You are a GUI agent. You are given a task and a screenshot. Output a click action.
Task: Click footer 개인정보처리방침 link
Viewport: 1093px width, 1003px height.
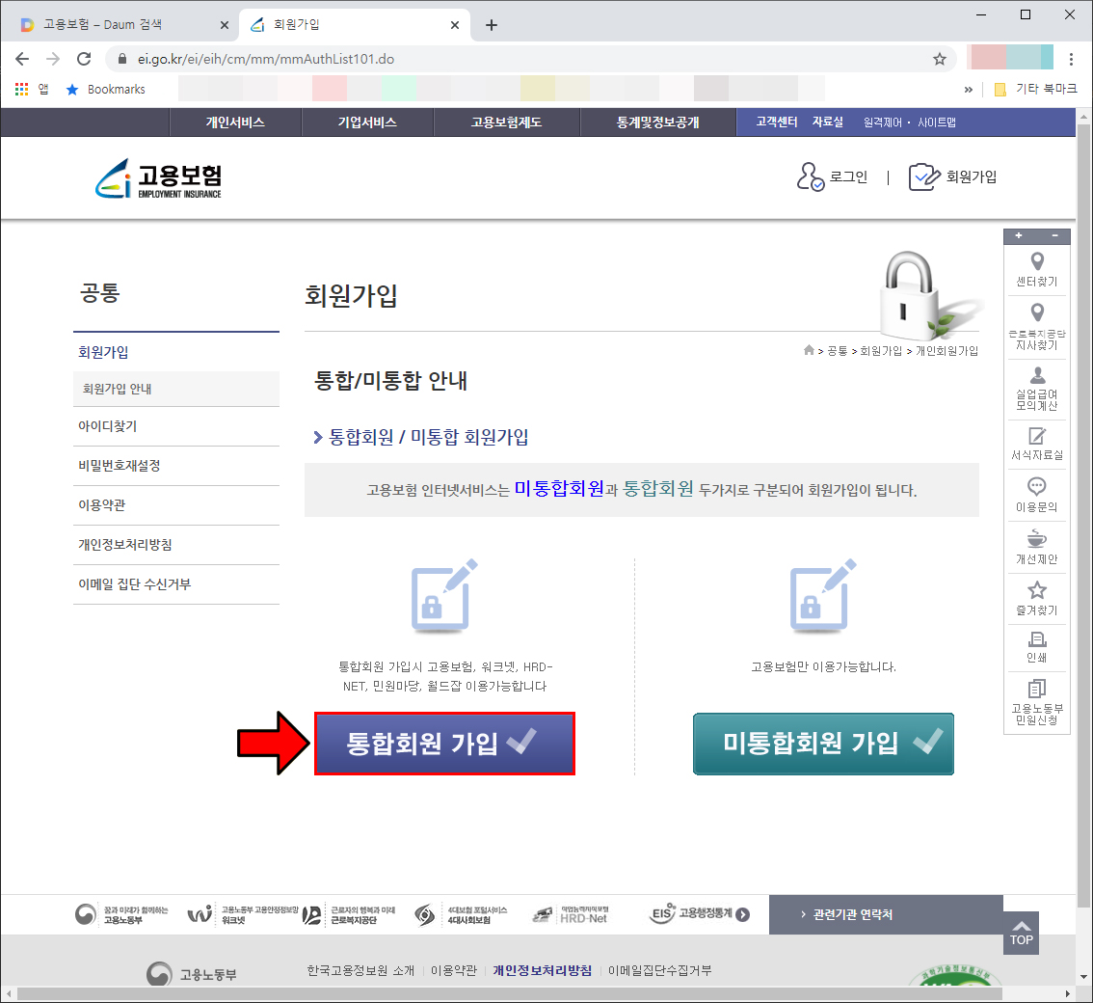coord(543,970)
